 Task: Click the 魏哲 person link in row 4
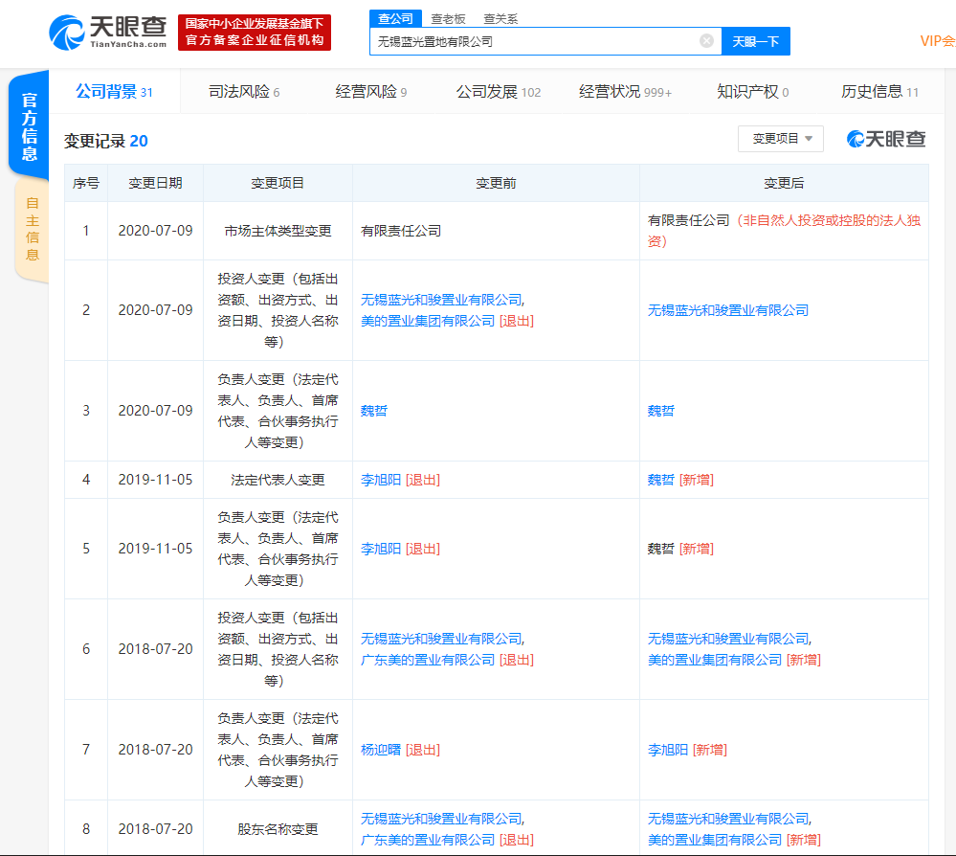coord(662,480)
